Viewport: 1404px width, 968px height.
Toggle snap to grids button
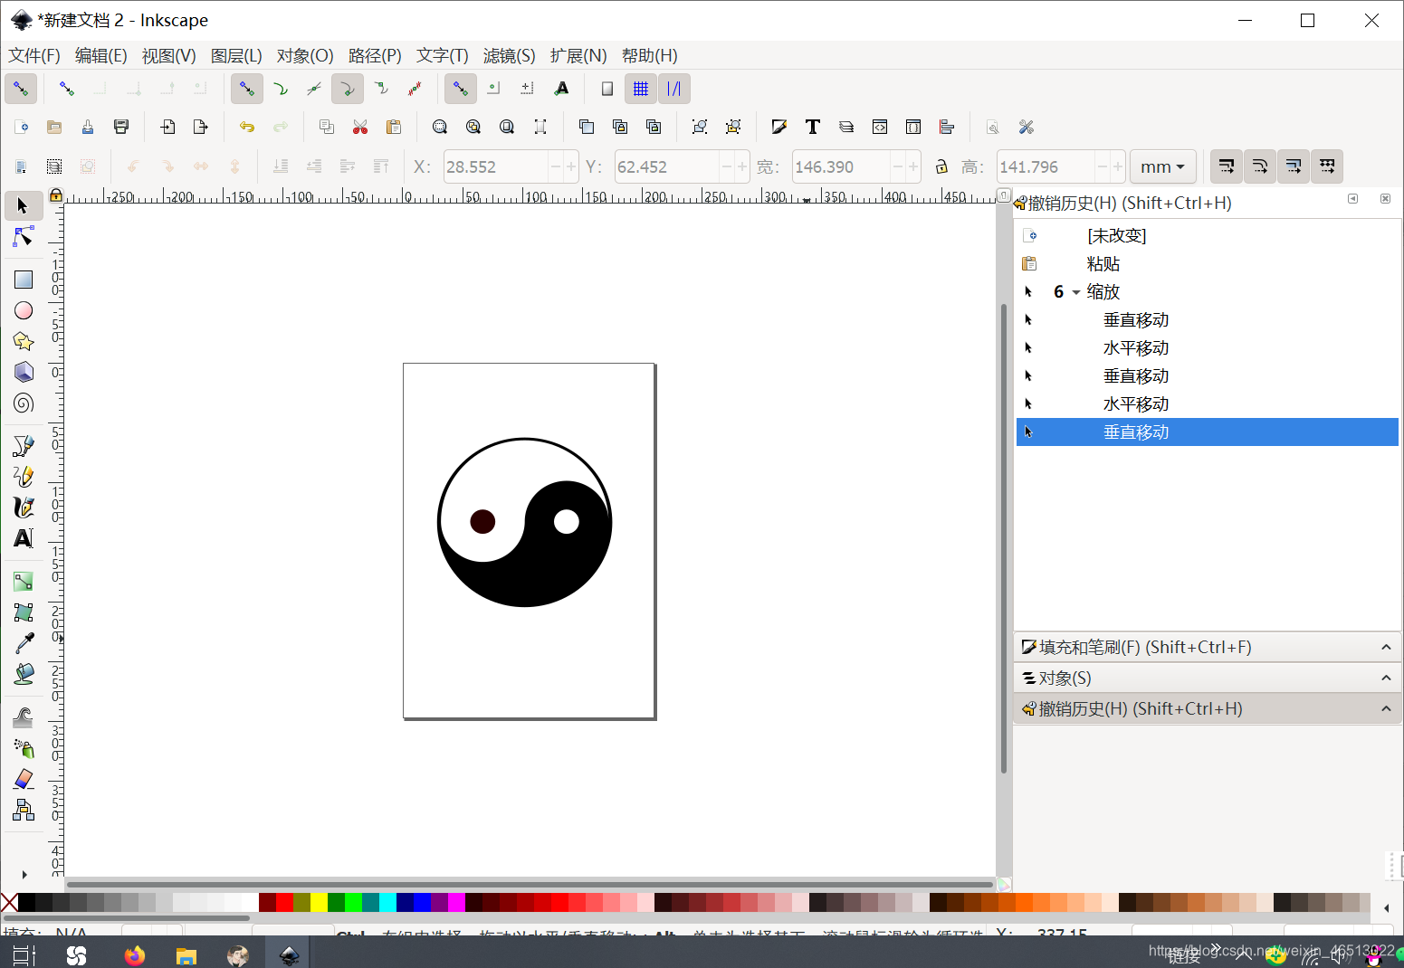tap(641, 89)
